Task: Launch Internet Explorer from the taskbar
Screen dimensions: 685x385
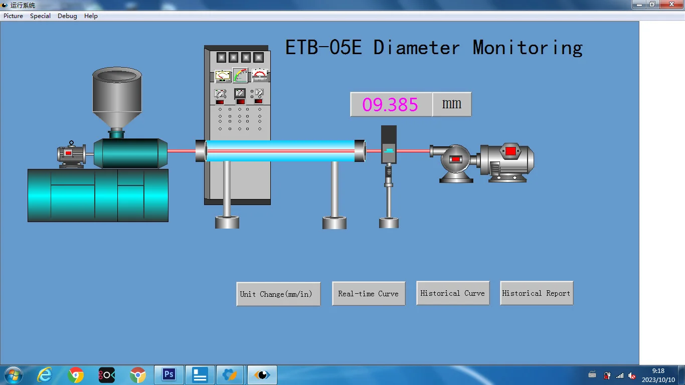Action: 45,375
